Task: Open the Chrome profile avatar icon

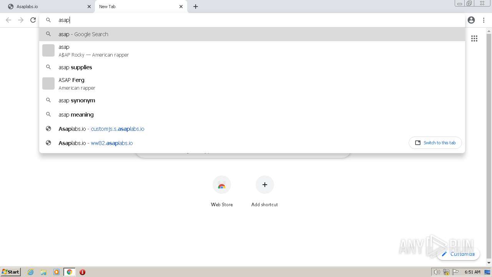Action: [x=471, y=20]
